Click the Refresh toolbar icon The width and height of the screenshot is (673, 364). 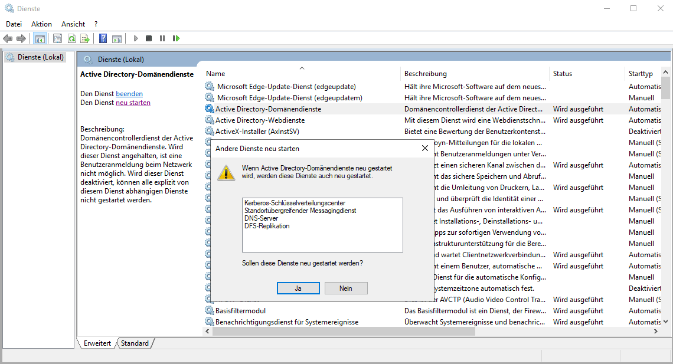(71, 38)
